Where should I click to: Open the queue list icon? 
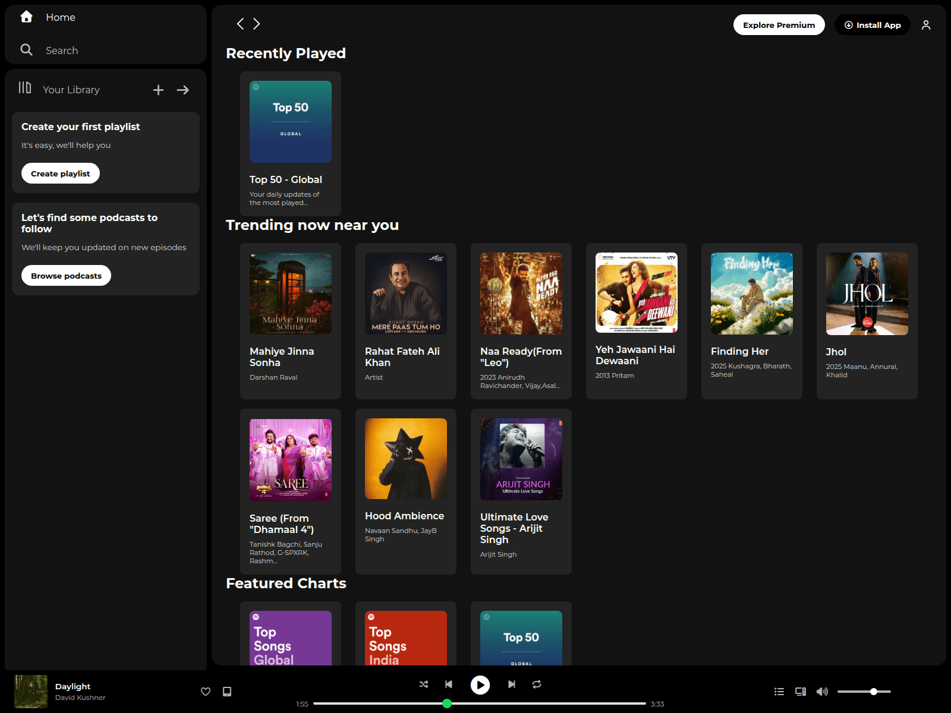[779, 692]
